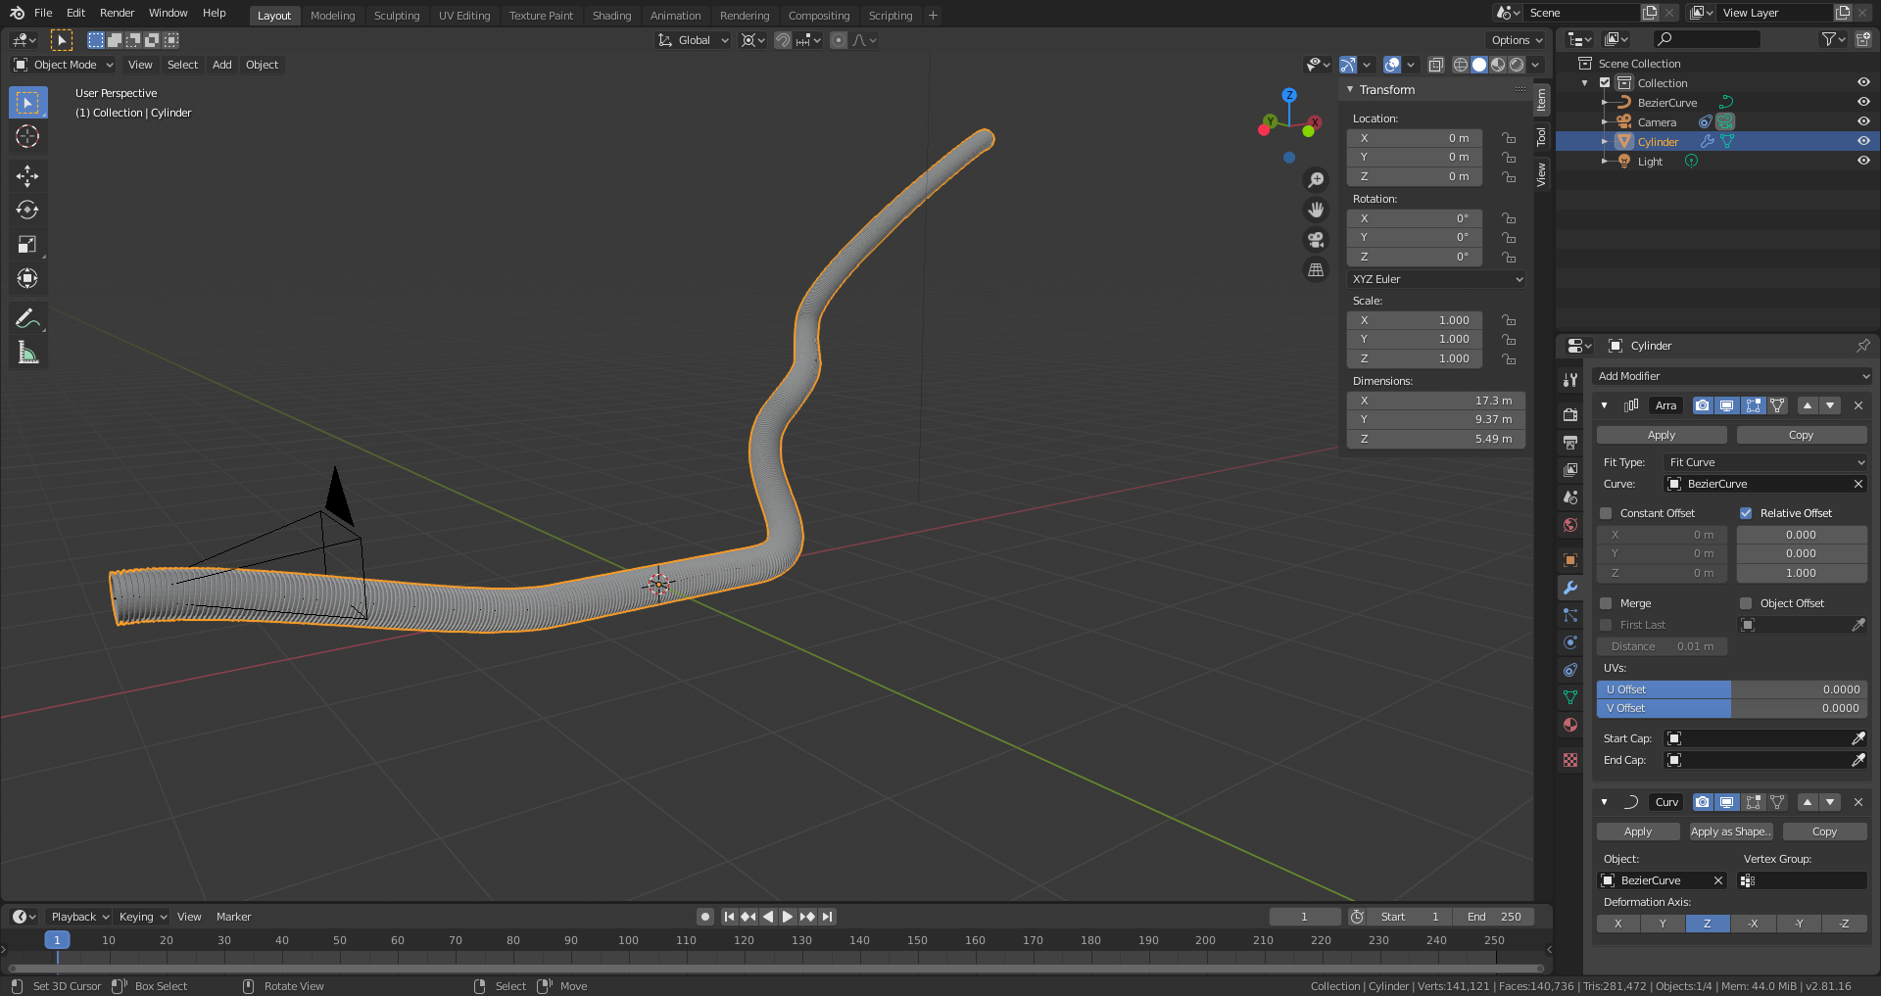Open the Object Data green triangle tab

[x=1570, y=697]
